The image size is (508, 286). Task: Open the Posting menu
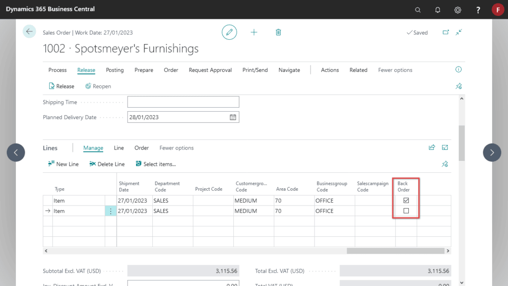tap(115, 70)
